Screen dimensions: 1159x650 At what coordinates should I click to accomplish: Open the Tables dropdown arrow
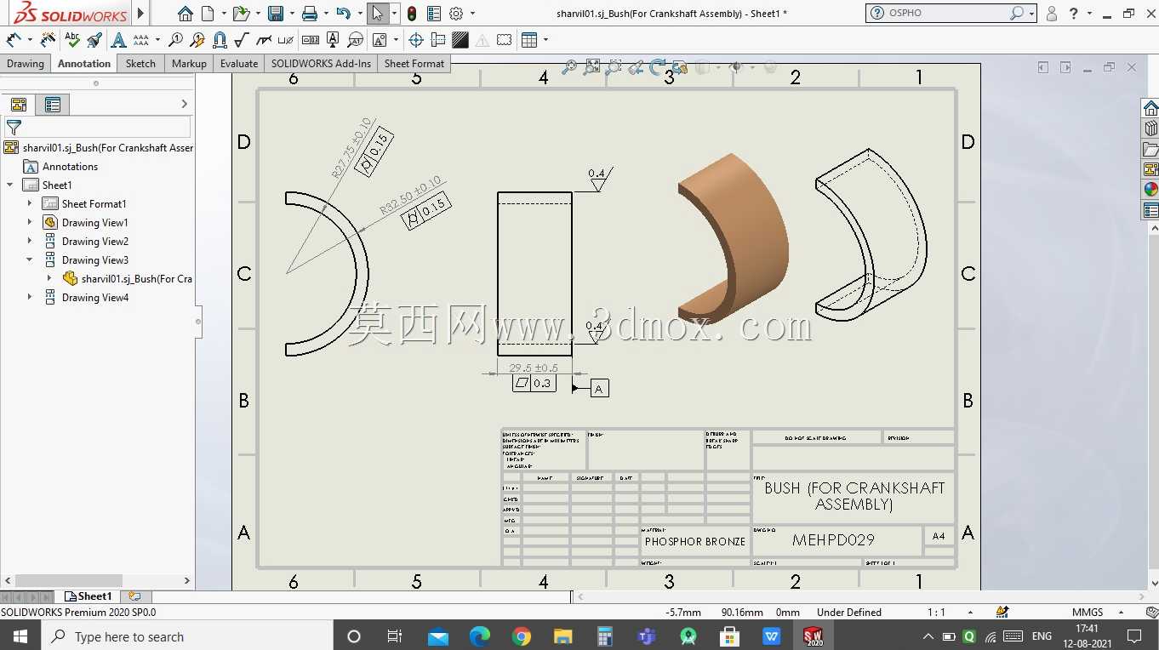tap(545, 39)
